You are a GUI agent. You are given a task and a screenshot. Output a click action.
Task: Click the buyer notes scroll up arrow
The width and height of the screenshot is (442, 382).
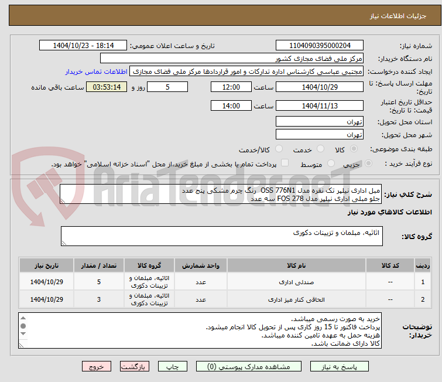tap(23, 318)
